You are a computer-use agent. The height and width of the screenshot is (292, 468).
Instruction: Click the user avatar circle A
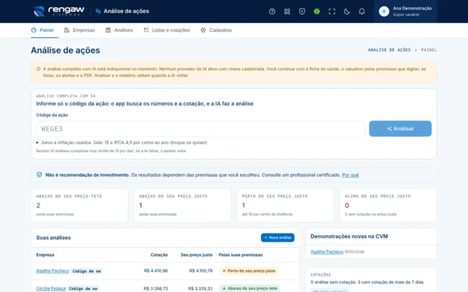(384, 12)
